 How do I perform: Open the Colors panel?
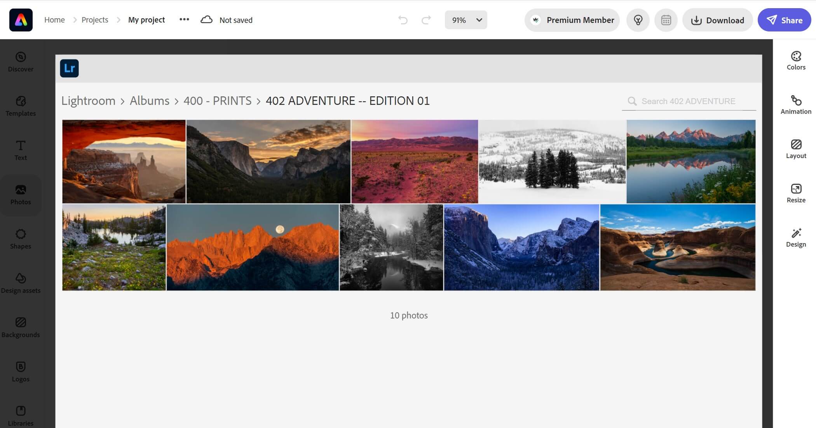click(796, 61)
